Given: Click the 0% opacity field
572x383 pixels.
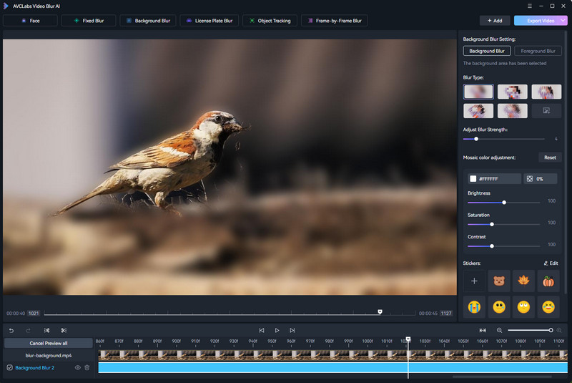Looking at the screenshot, I should tap(541, 178).
